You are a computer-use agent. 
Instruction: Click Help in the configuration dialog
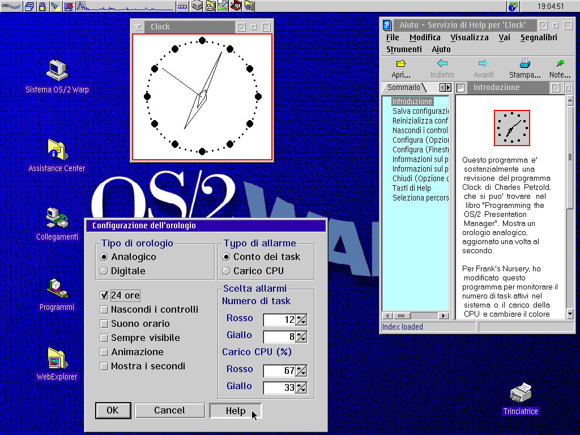click(235, 410)
